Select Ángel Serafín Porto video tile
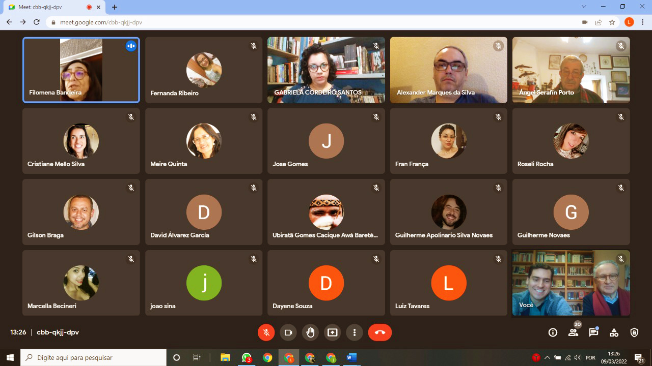652x366 pixels. click(571, 70)
